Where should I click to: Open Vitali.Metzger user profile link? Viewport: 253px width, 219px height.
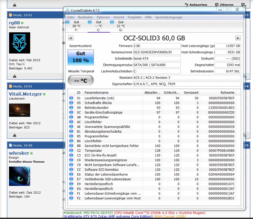(25, 94)
